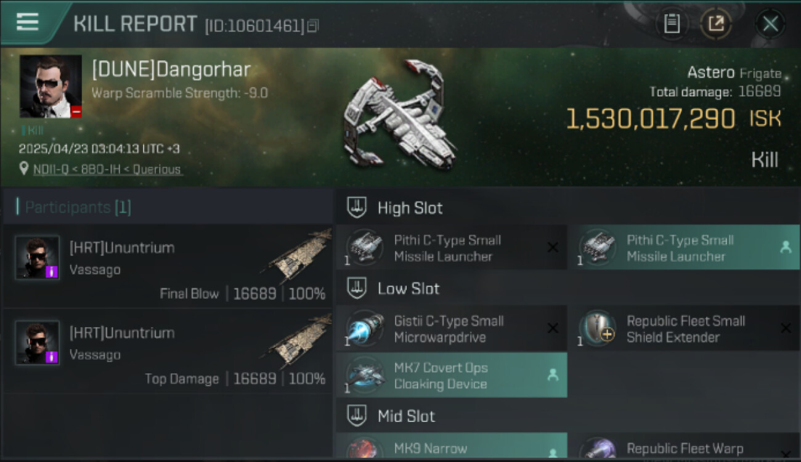
Task: Open Dangorhar's pilot portrait
Action: [x=51, y=86]
